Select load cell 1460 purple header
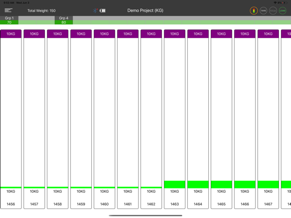This screenshot has height=218, width=291. coord(104,34)
